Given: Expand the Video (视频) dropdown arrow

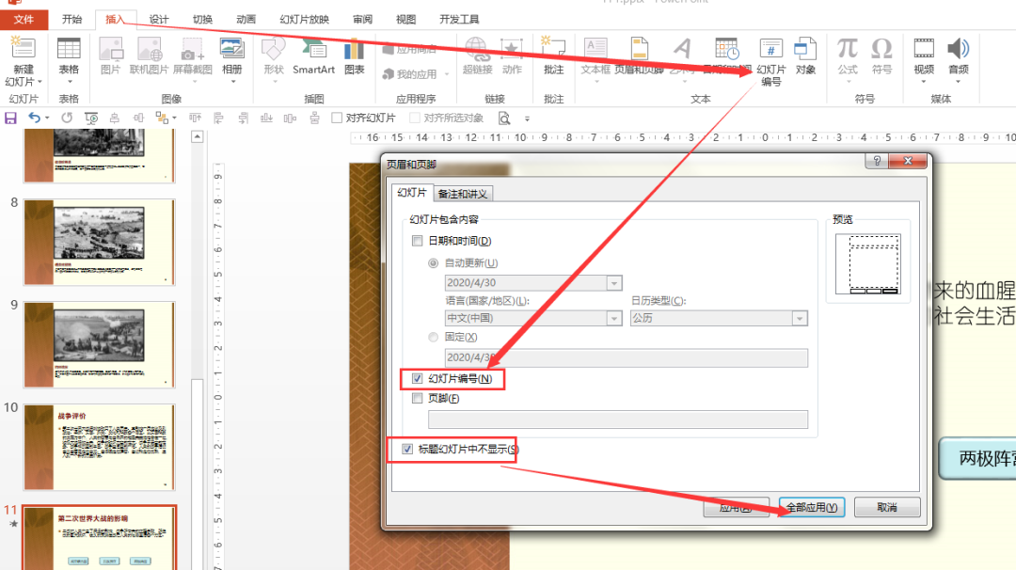Looking at the screenshot, I should [924, 82].
